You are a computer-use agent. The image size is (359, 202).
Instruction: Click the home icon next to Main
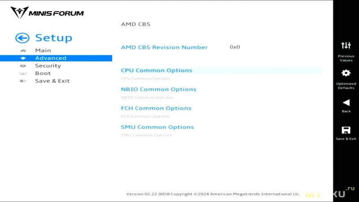23,50
